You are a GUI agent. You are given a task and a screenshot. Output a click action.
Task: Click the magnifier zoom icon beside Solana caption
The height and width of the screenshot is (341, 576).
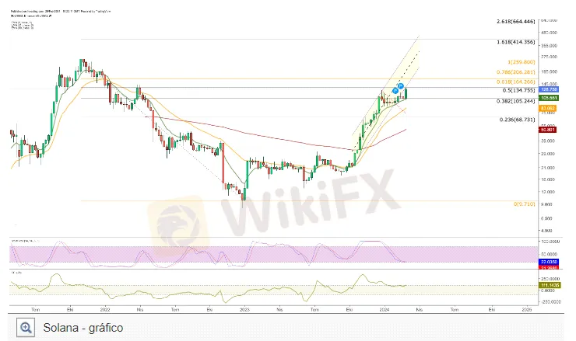(26, 328)
